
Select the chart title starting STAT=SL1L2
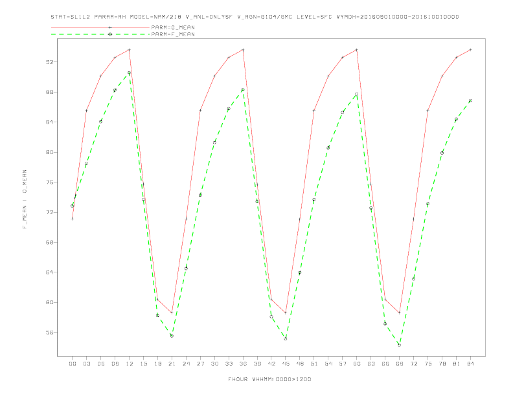coord(255,17)
